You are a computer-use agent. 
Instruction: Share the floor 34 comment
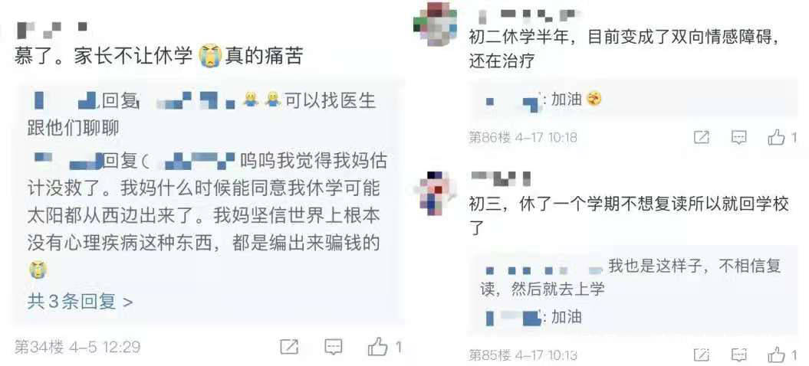click(x=289, y=348)
